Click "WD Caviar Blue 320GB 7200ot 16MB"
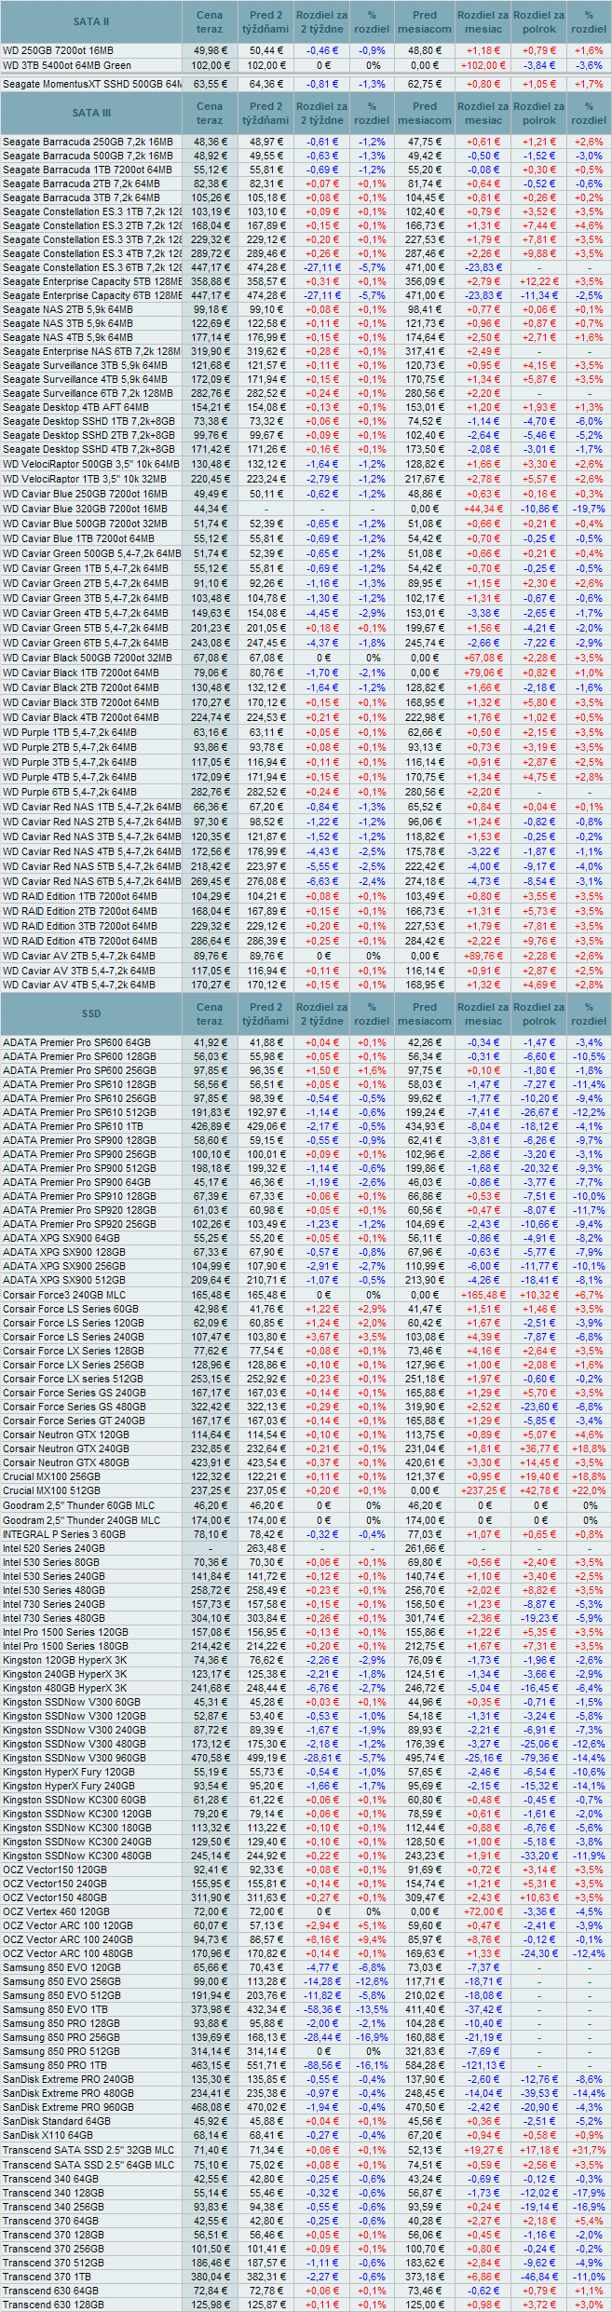 click(85, 509)
